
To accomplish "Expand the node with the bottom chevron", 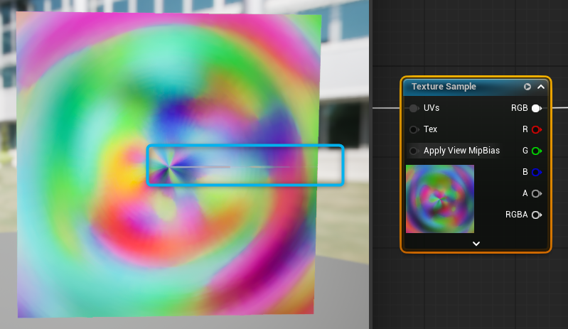I will point(476,244).
